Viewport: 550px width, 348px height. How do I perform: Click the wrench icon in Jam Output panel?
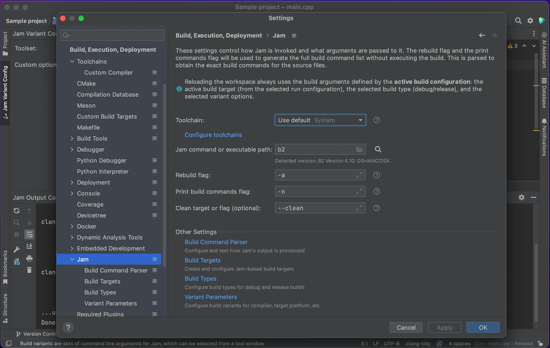[x=16, y=250]
